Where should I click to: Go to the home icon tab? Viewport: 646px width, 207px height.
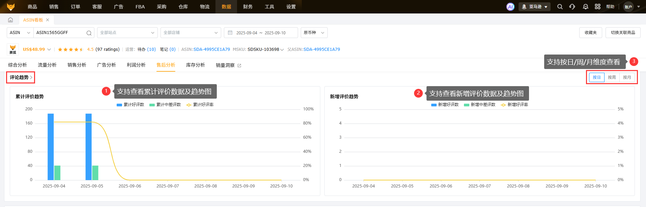click(x=10, y=20)
